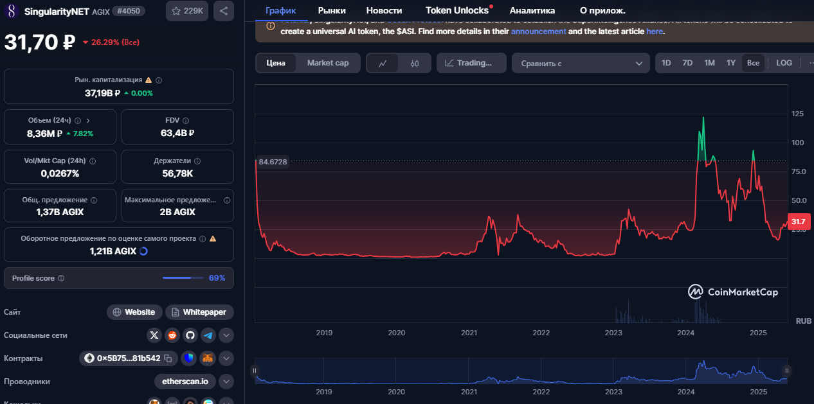Image resolution: width=814 pixels, height=404 pixels.
Task: Open info icon next to FDV
Action: (186, 121)
